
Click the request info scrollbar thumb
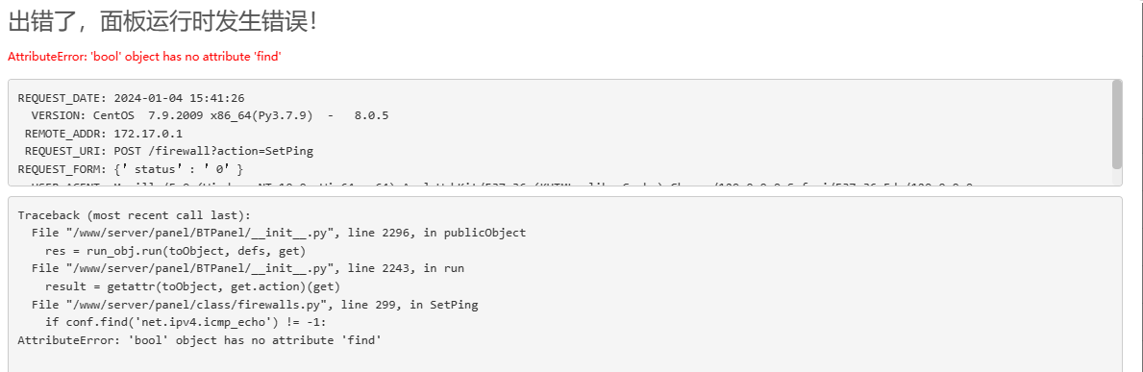[x=1117, y=124]
